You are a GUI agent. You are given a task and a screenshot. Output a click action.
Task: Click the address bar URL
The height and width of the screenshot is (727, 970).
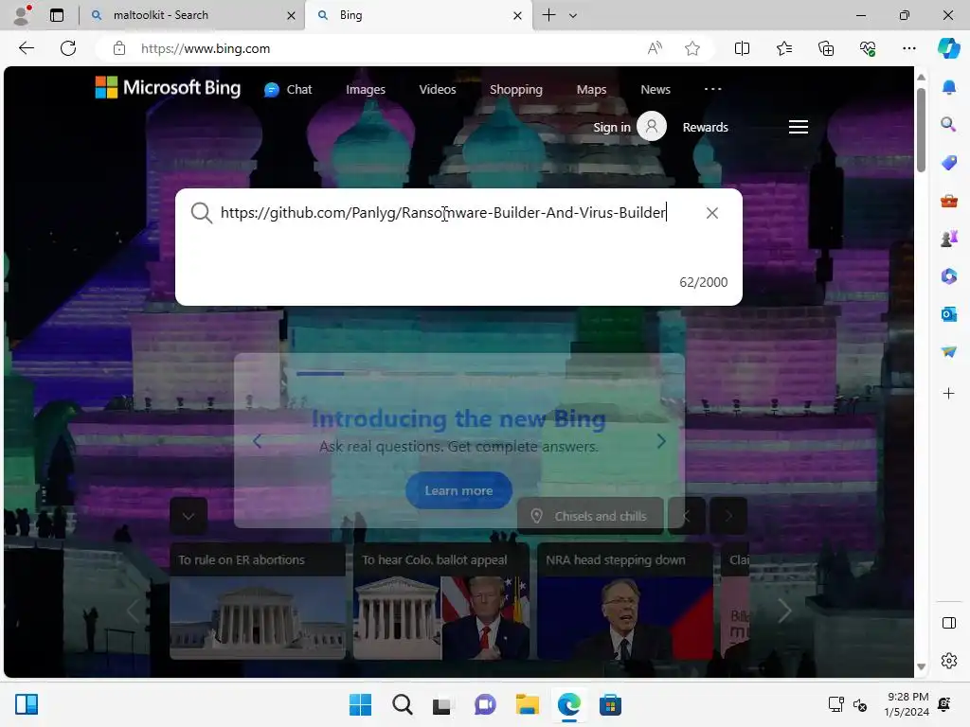pyautogui.click(x=206, y=49)
